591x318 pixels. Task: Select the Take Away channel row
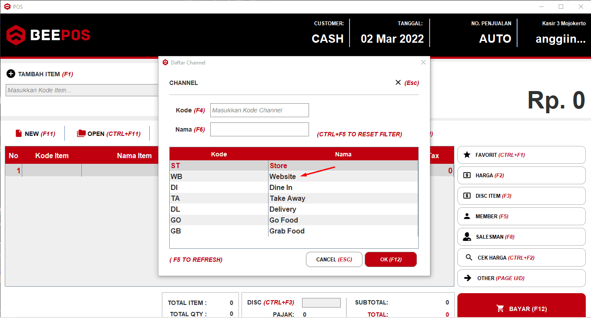click(x=294, y=198)
